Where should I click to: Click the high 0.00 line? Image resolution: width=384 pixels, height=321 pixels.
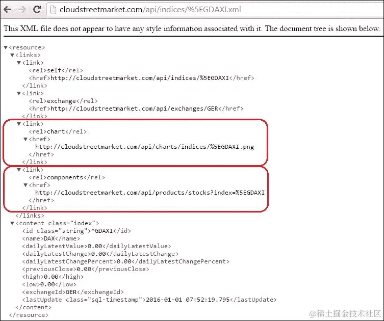53,277
